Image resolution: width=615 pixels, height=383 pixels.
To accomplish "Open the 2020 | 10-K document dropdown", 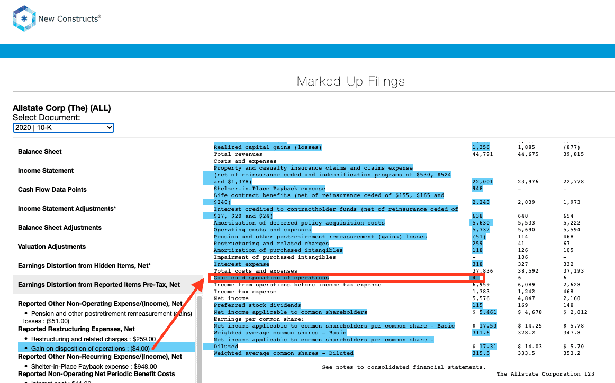I will (63, 128).
